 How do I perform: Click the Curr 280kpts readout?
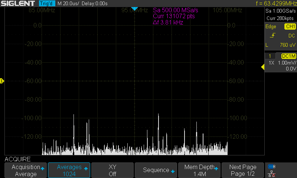click(x=280, y=18)
